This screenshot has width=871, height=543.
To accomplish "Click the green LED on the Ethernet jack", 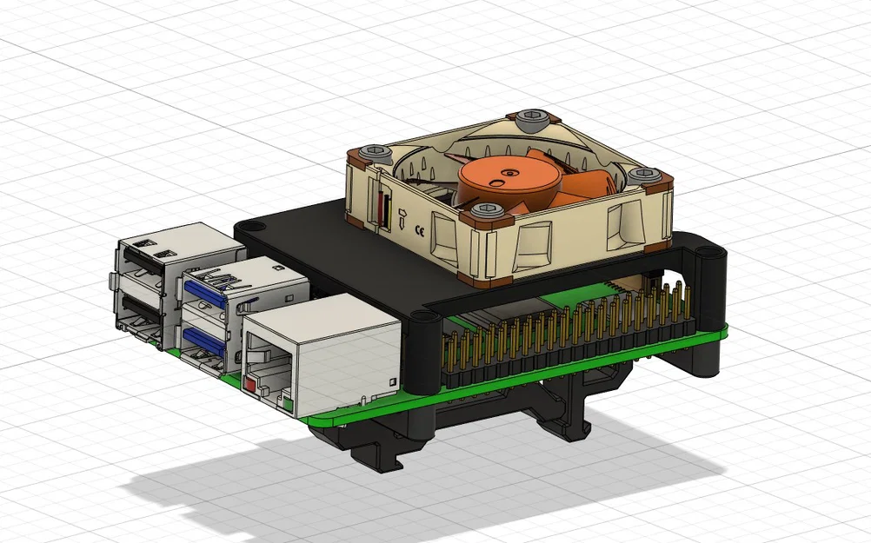I will point(287,404).
